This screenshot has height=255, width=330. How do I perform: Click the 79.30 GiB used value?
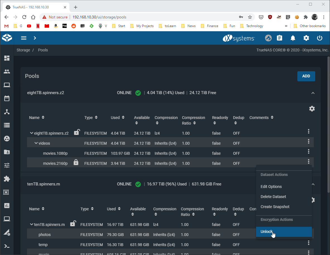click(x=115, y=235)
